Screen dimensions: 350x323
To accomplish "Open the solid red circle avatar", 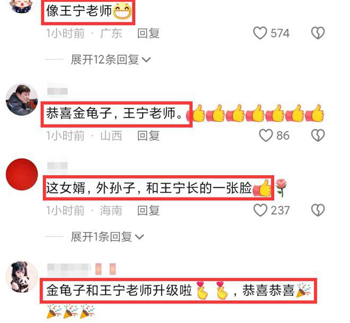I will coord(22,174).
